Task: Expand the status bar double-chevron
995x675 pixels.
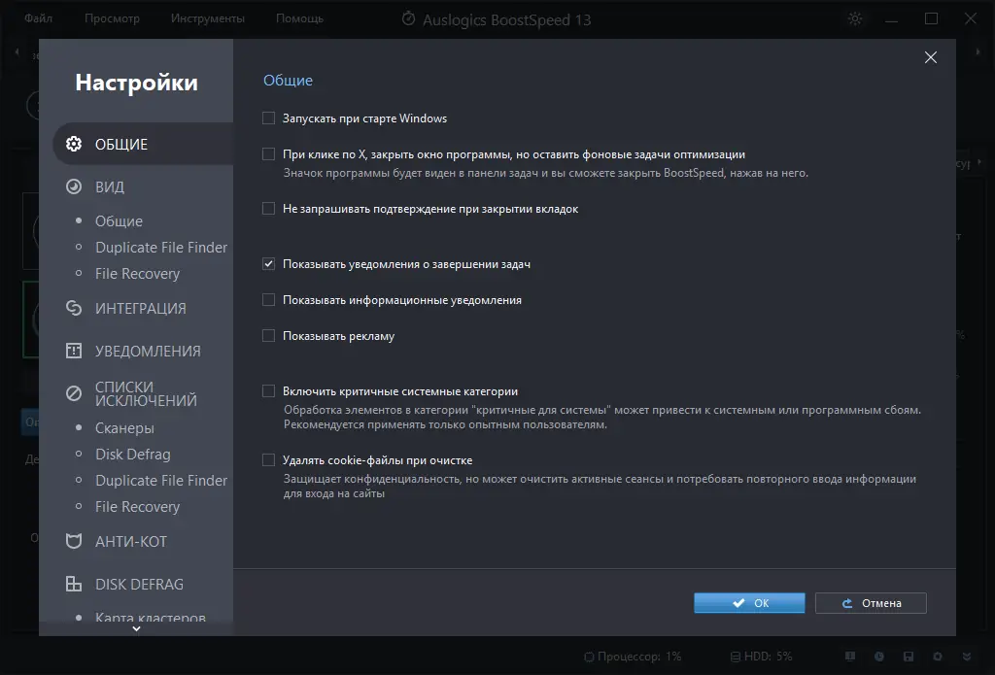Action: point(965,657)
